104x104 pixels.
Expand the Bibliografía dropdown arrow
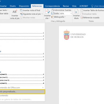65,17
